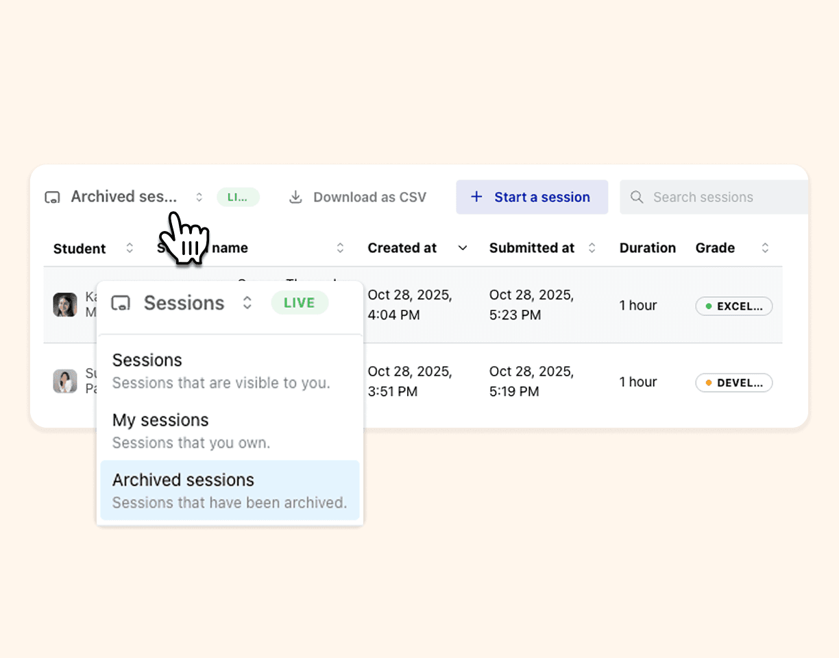This screenshot has width=839, height=658.
Task: Click the second student's profile photo
Action: coord(64,381)
